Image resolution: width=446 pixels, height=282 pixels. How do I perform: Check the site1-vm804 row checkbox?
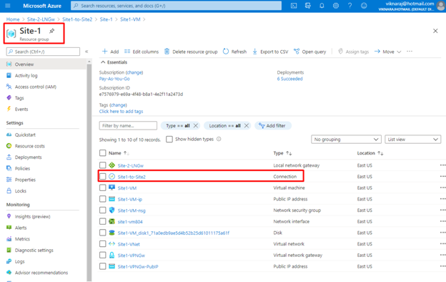tap(103, 221)
